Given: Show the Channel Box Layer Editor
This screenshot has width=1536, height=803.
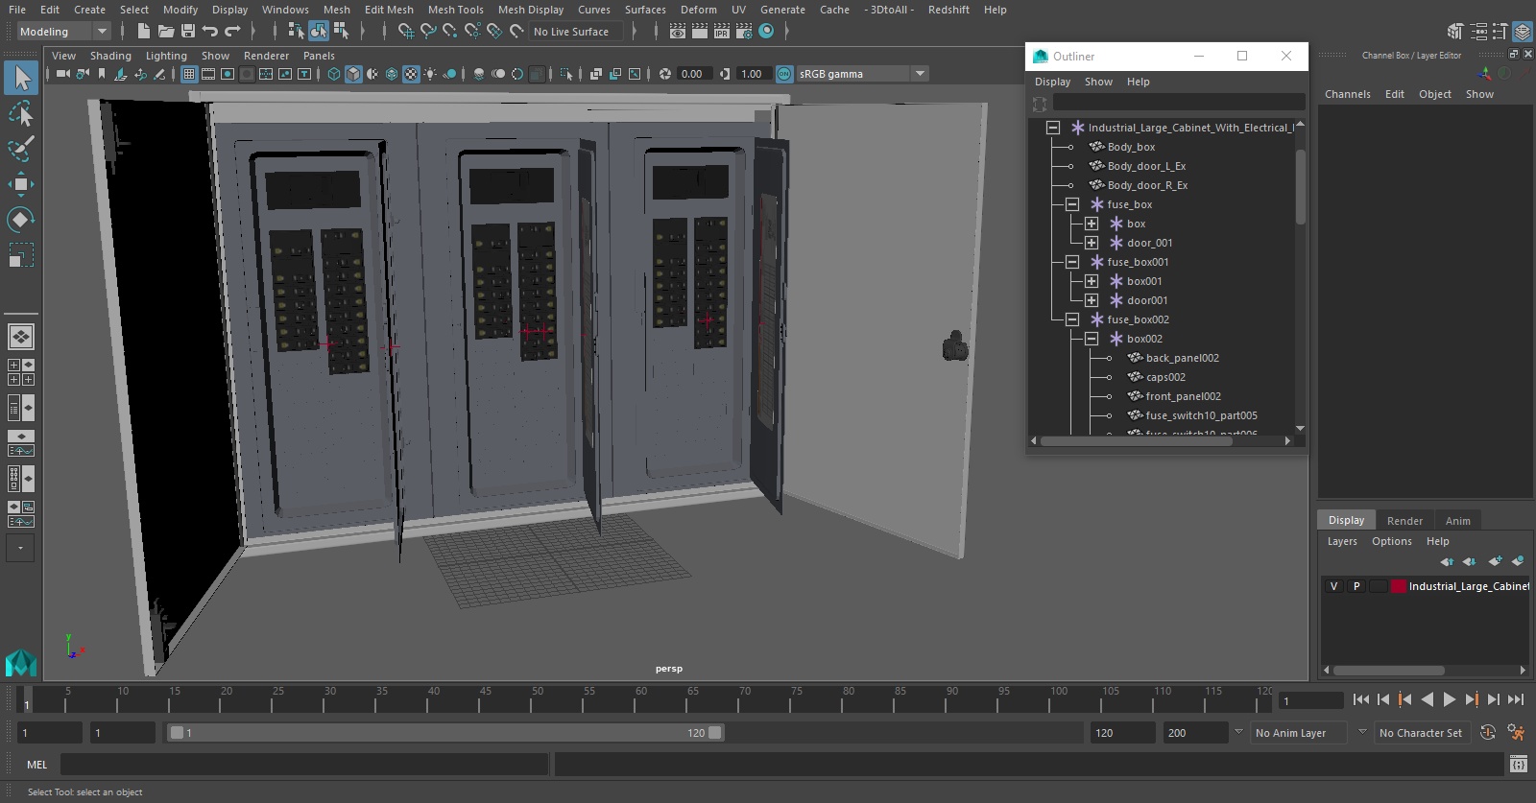Looking at the screenshot, I should point(1523,32).
